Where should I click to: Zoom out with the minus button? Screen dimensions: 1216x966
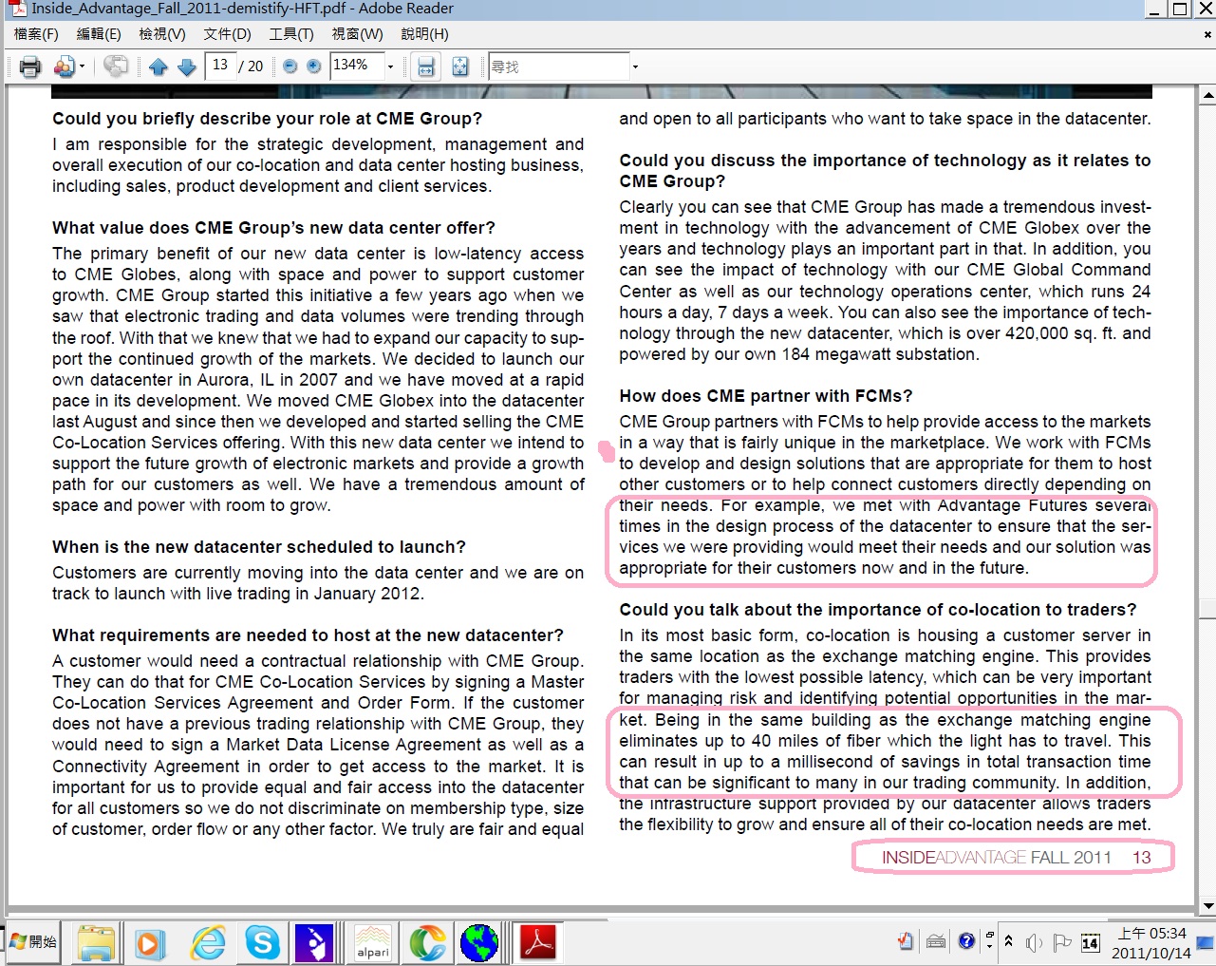tap(290, 66)
